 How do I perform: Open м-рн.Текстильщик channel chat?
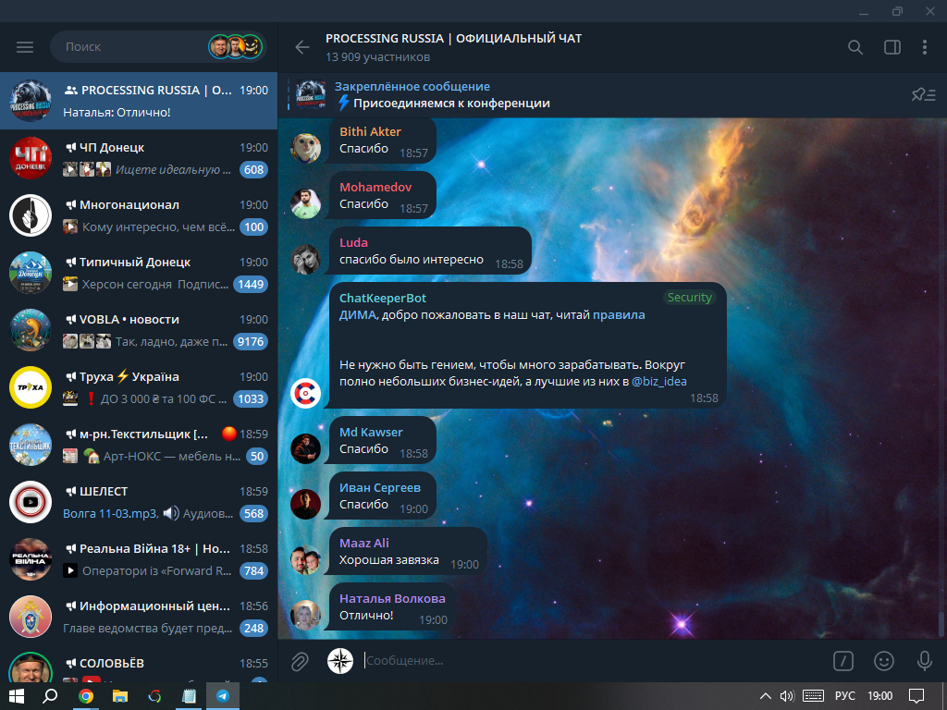click(139, 445)
